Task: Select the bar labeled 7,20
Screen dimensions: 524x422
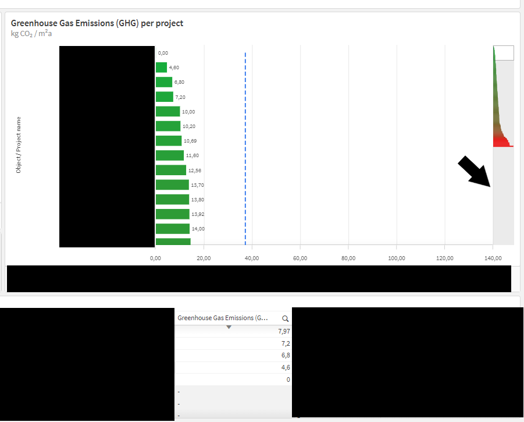Action: point(165,97)
